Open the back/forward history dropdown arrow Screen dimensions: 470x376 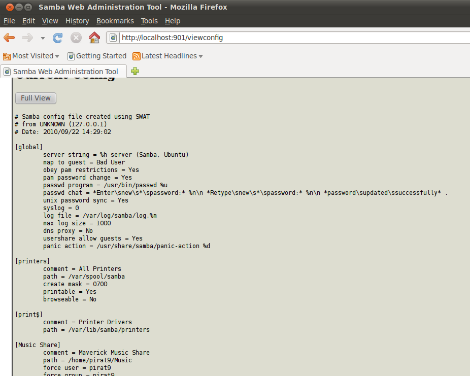point(43,38)
